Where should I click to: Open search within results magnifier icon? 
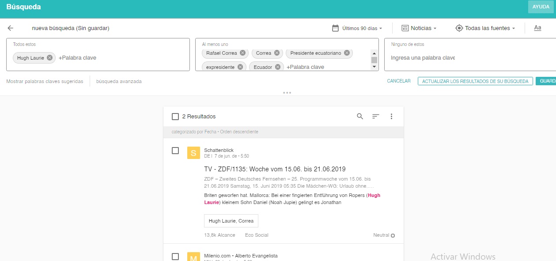pos(360,117)
